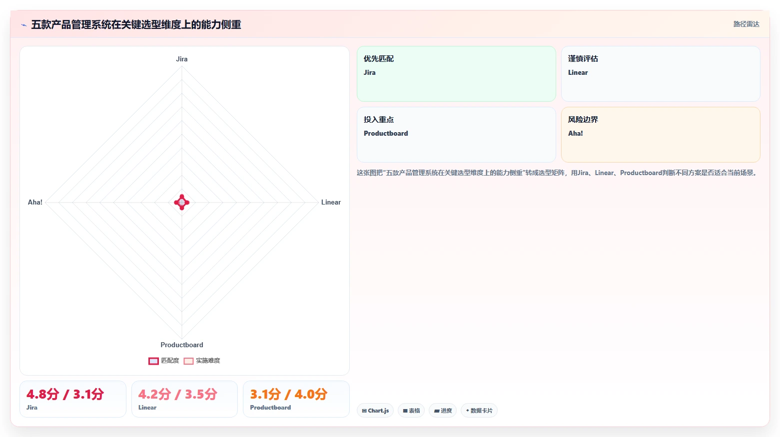The image size is (780, 437).
Task: Open the 谨慎评估 Linear card
Action: (661, 74)
